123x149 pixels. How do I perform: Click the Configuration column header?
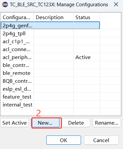pos(17,17)
